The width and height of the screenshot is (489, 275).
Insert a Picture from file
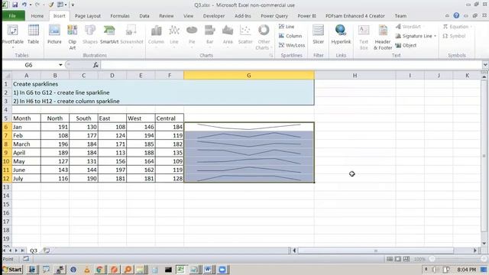click(54, 35)
